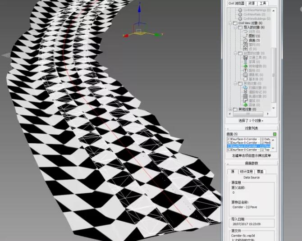Screen dimensions: 302x241
Task: Collapse the 对象列表 rollout header
Action: point(252,128)
